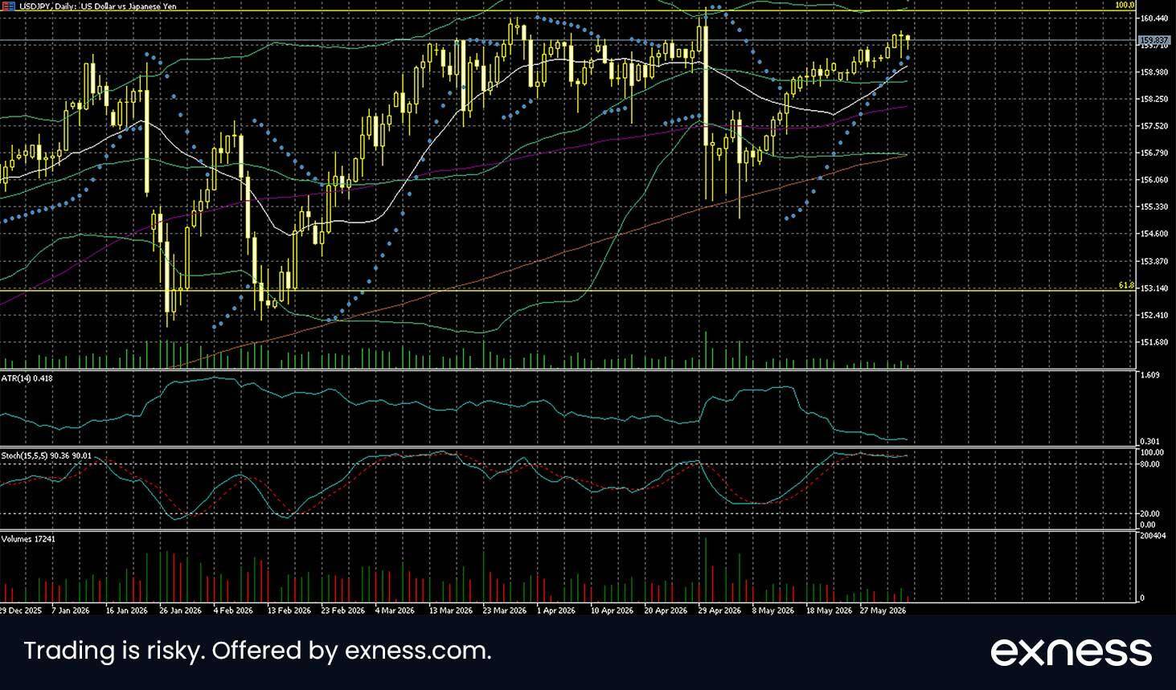Click the 13 Feb 2026 date label
Screen dimensions: 1176x690
(x=289, y=610)
